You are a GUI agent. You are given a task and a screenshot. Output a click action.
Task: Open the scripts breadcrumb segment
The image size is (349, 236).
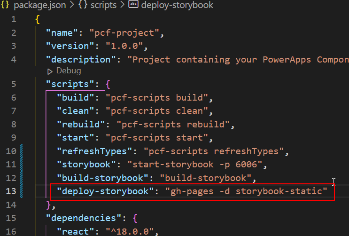pos(103,5)
